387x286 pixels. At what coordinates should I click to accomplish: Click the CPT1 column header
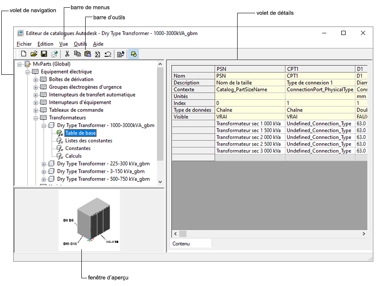(320, 69)
